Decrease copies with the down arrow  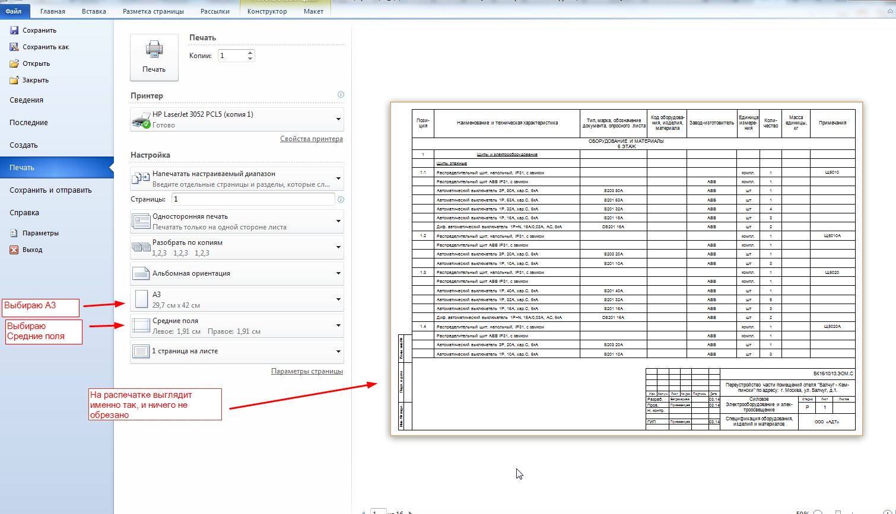pos(250,59)
